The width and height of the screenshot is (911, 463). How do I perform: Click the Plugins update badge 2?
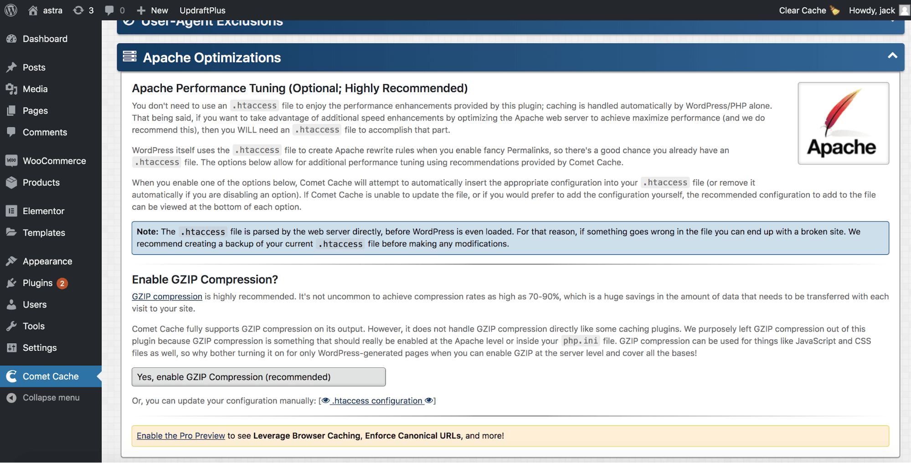[62, 283]
